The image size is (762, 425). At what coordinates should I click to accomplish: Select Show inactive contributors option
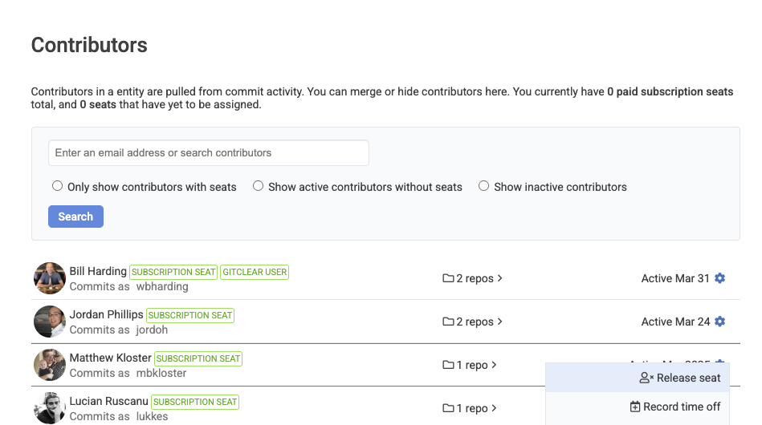click(483, 186)
